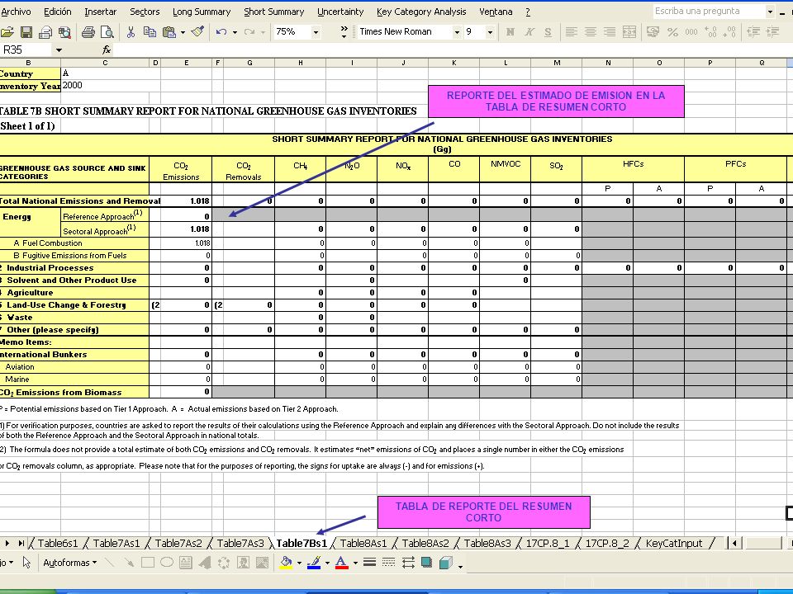
Task: Open the undo history dropdown arrow
Action: [x=235, y=32]
